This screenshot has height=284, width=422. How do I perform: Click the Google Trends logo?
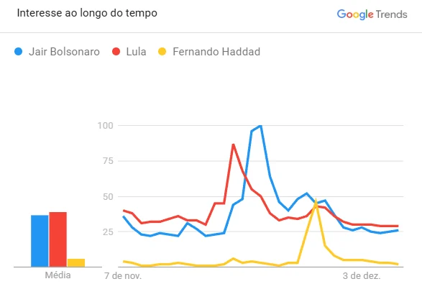tap(372, 14)
